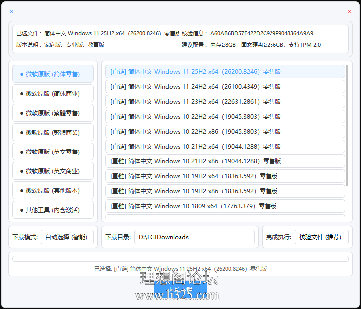Select Windows 10 22H2 x86 (19045.3803) entry

pyautogui.click(x=225, y=131)
